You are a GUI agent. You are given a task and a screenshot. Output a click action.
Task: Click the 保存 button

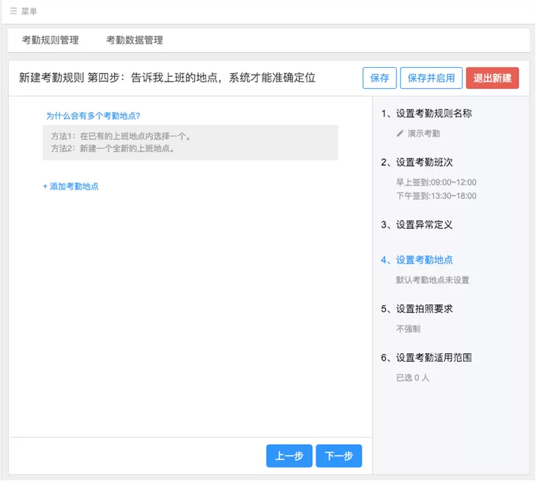[380, 78]
